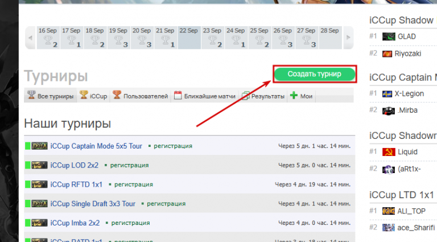Show the Мои tab
This screenshot has width=437, height=242.
[x=301, y=96]
